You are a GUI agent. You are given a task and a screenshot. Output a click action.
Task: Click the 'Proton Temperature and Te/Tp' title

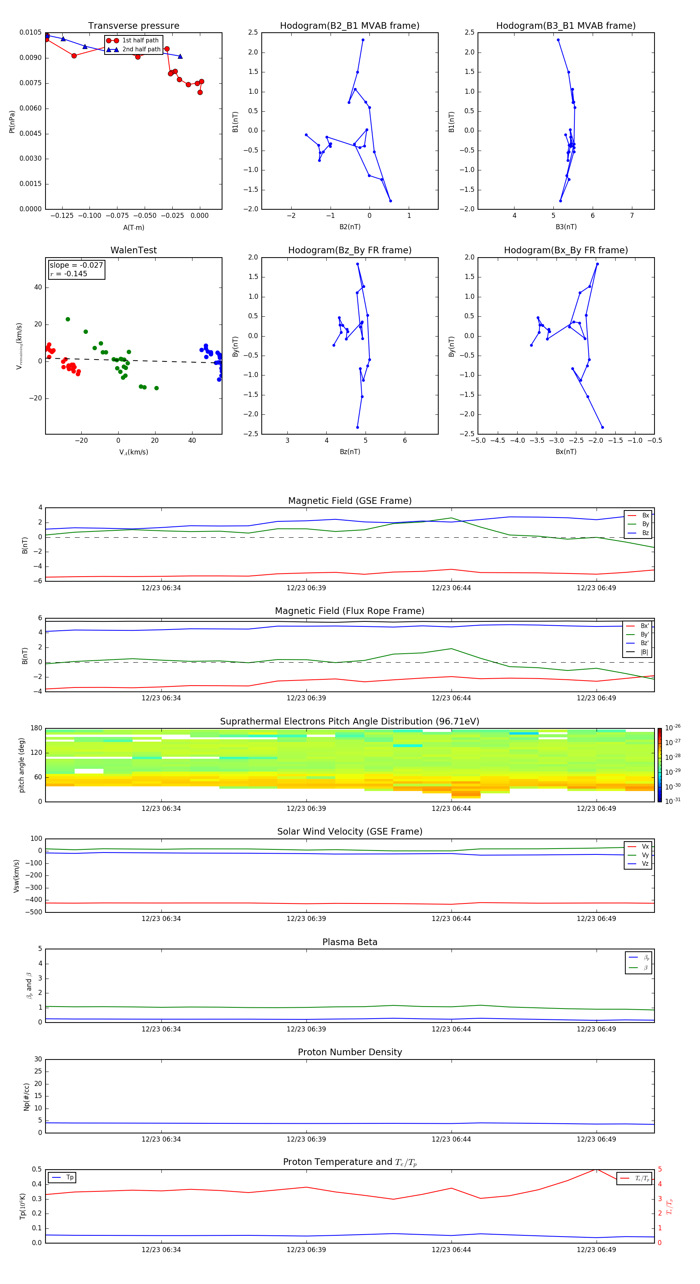pos(350,1162)
